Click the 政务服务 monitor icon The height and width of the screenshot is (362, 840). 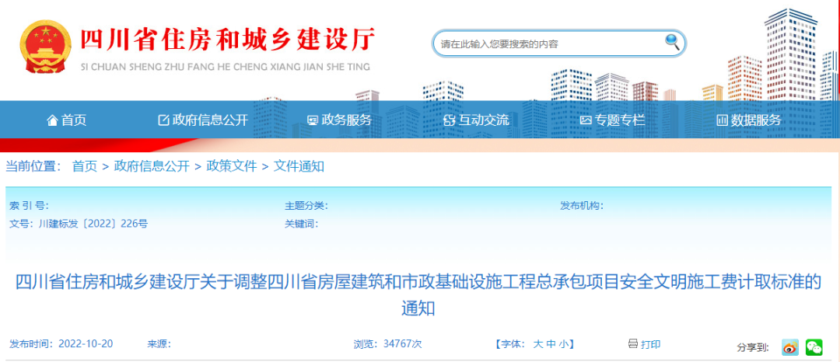coord(313,120)
